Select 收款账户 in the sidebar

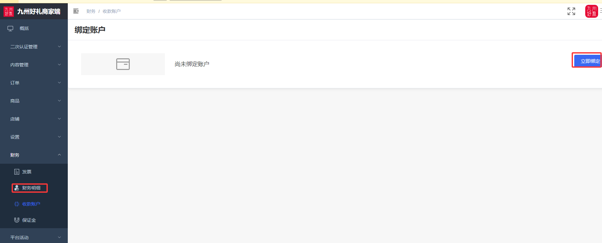click(x=31, y=204)
